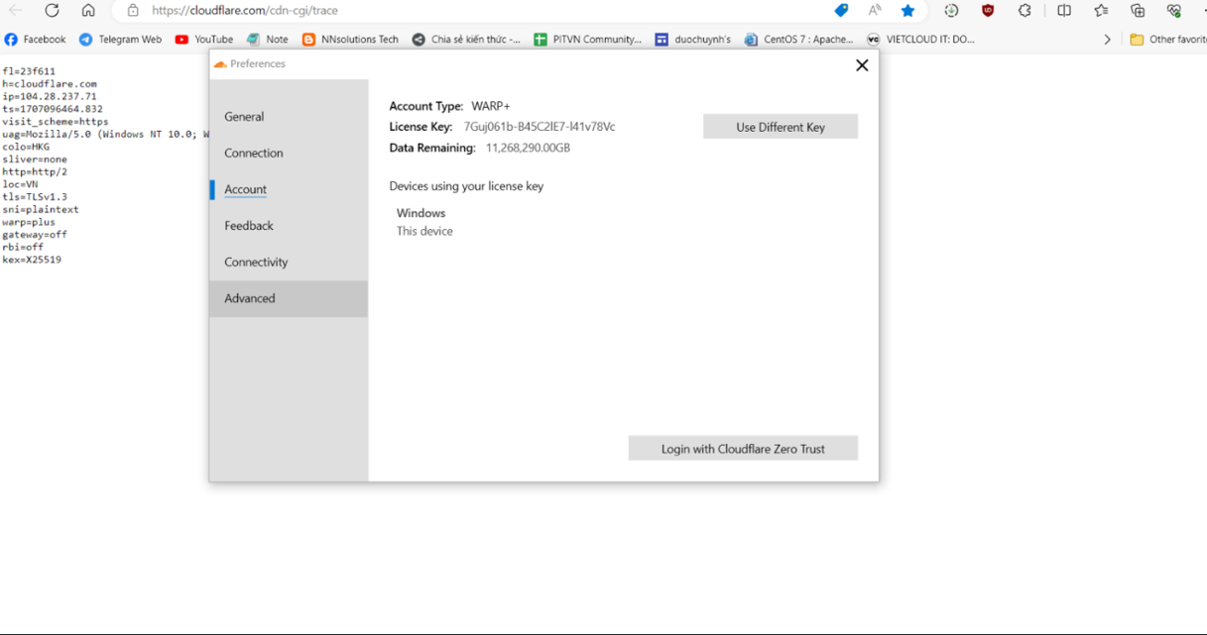Open the Telegram Web bookmark
The height and width of the screenshot is (635, 1207).
pos(120,40)
